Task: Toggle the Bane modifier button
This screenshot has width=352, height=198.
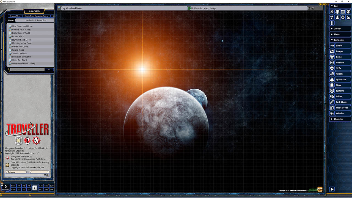Action: [x=13, y=189]
